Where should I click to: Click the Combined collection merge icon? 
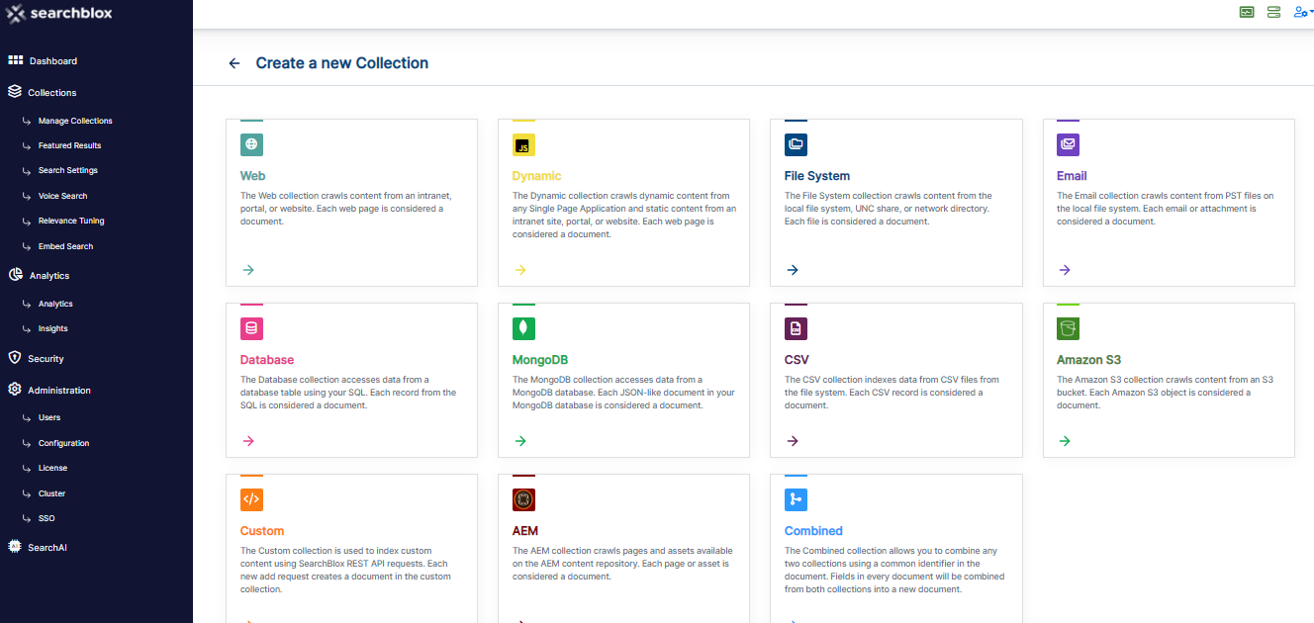pos(796,499)
